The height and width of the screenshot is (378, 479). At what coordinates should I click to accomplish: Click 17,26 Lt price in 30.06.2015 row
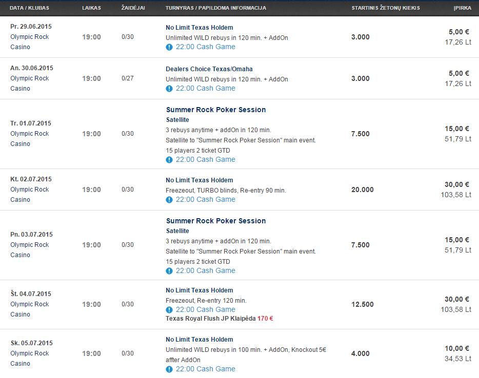(458, 83)
